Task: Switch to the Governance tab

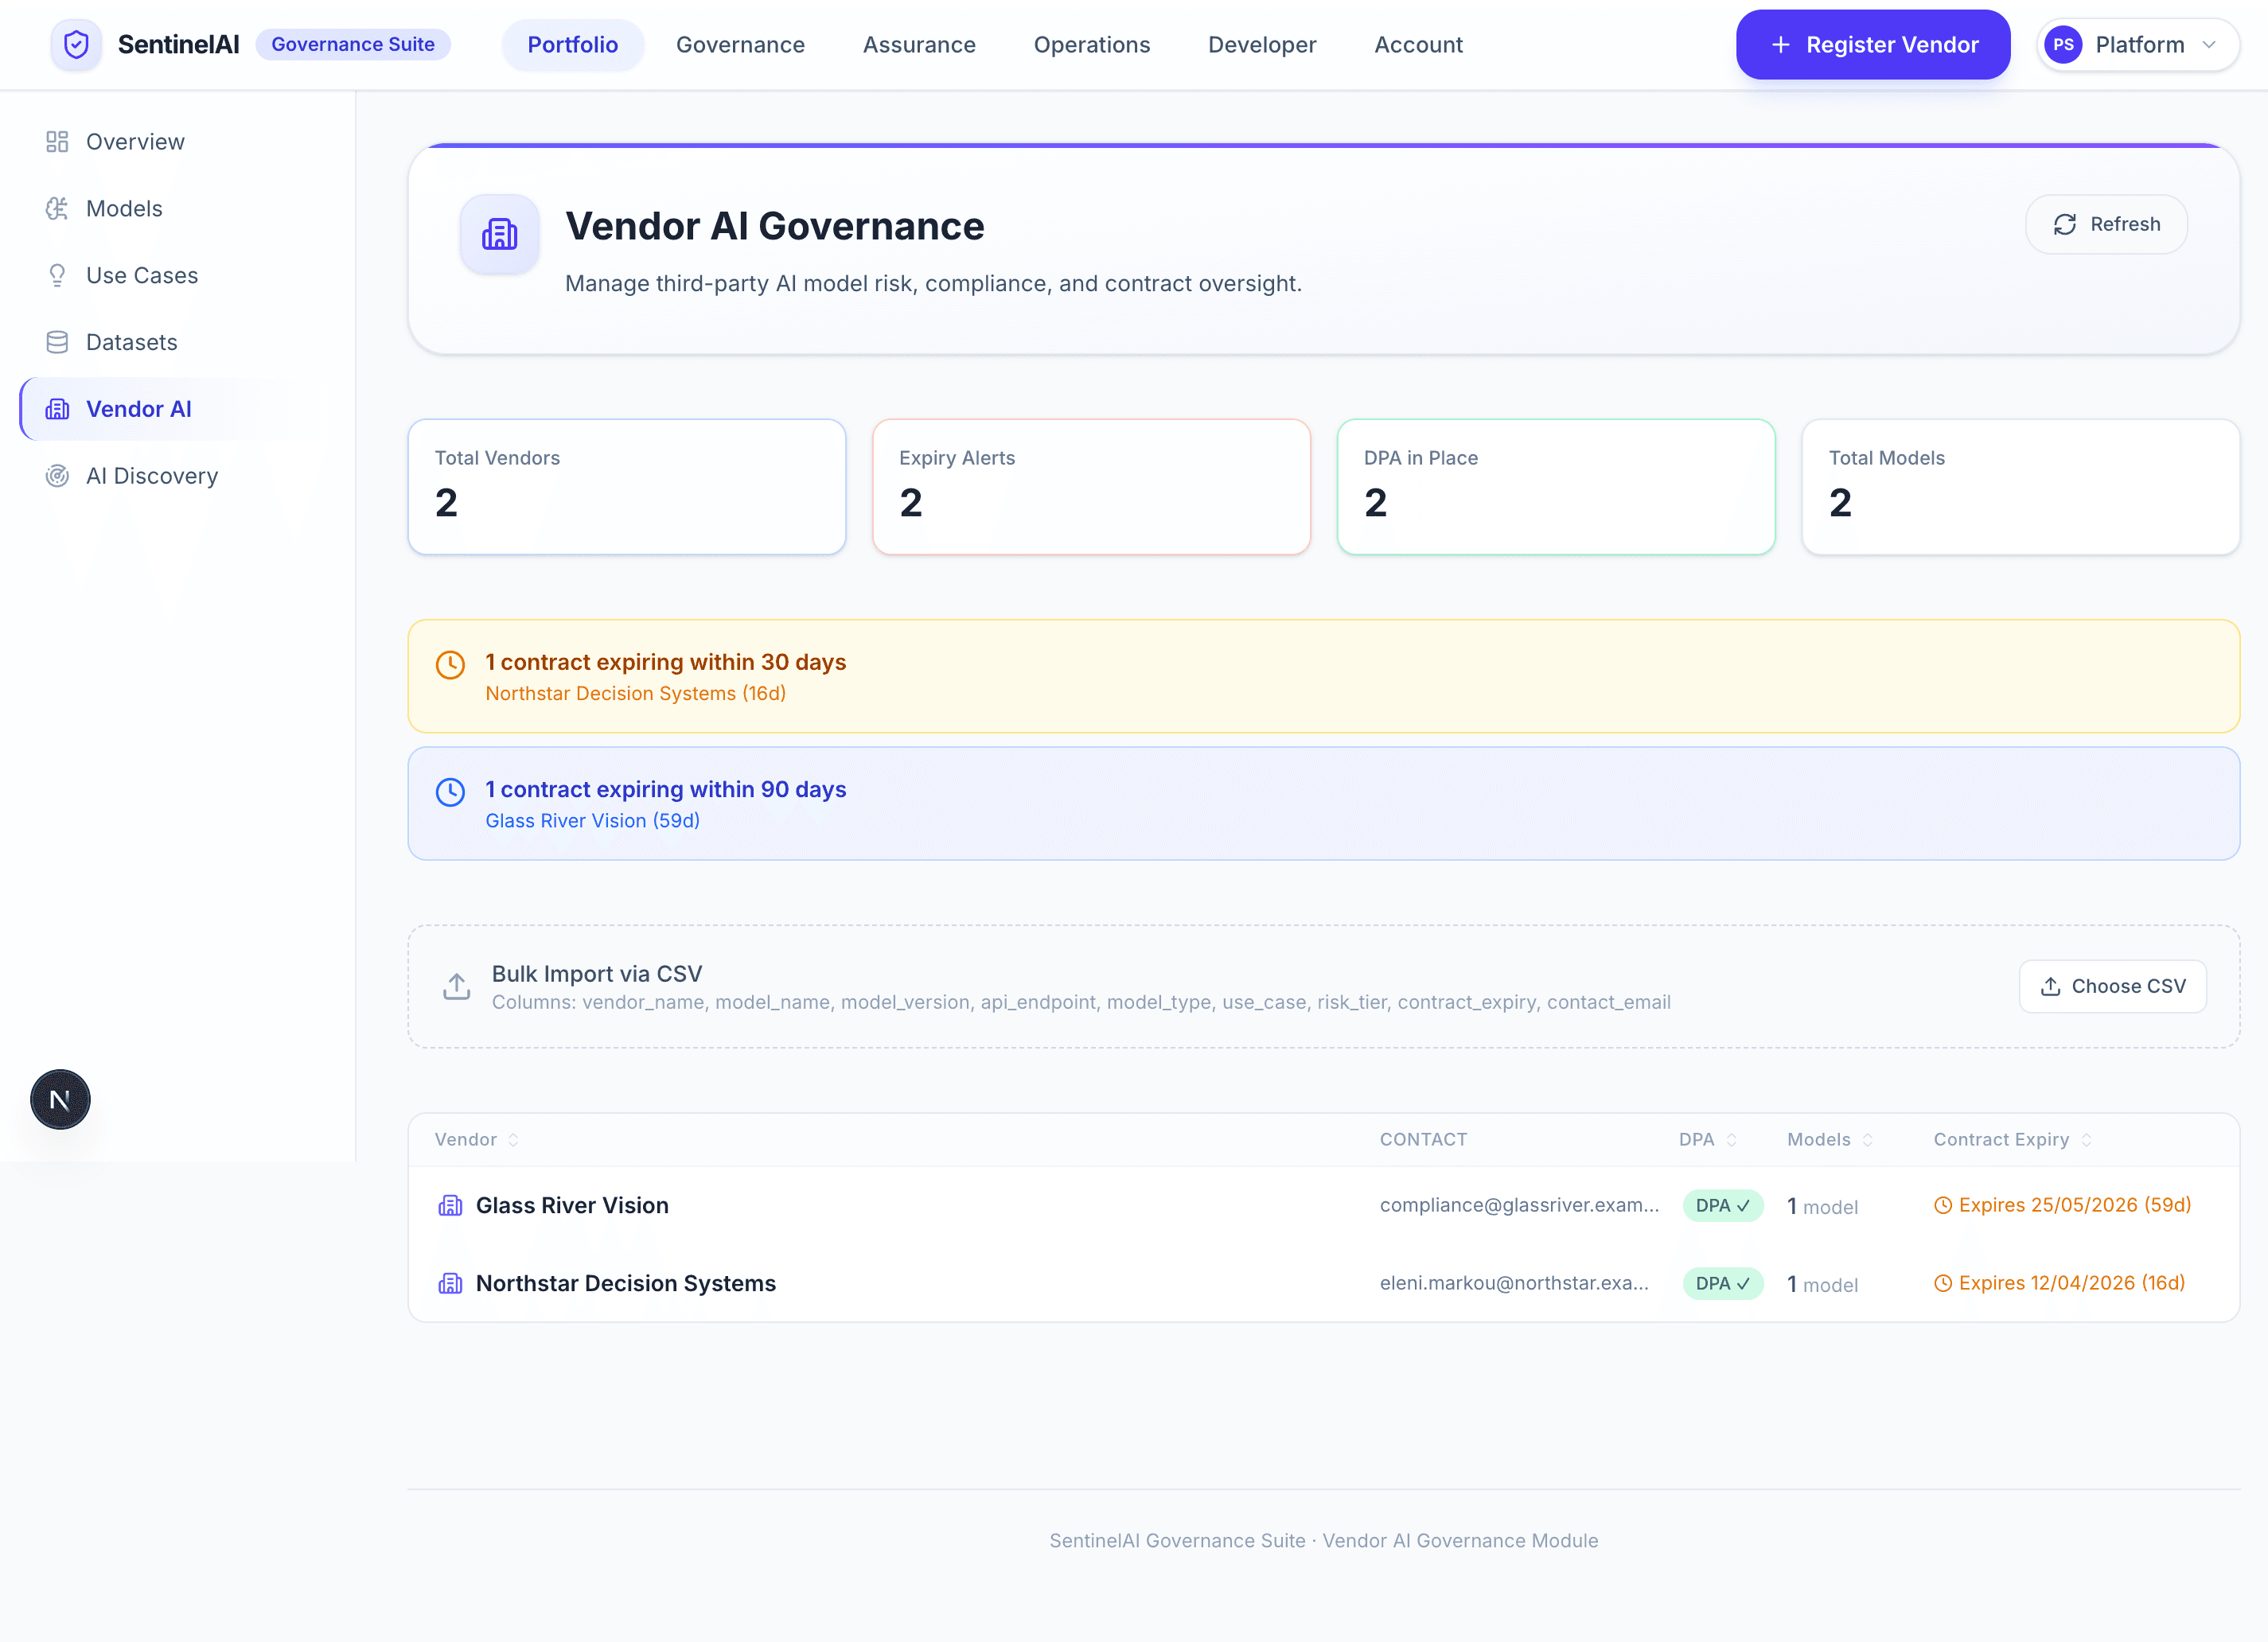Action: click(740, 44)
